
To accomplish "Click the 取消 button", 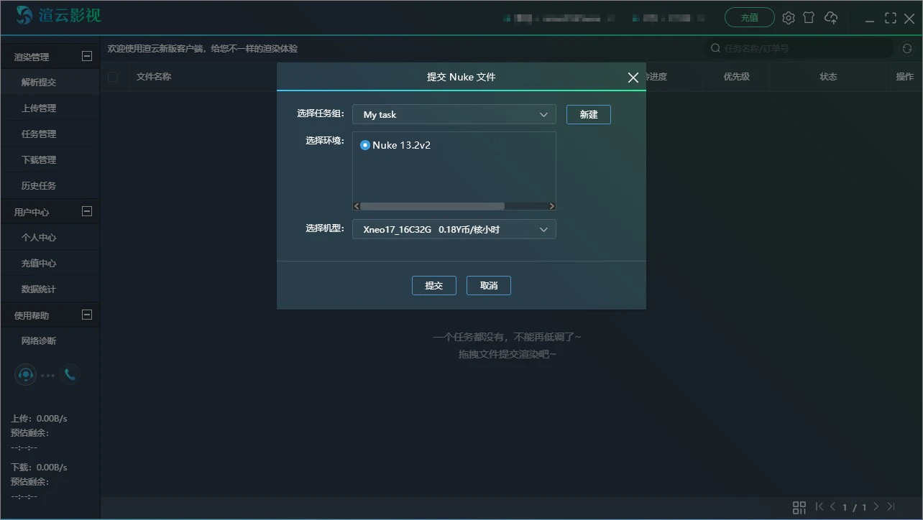I will (x=489, y=285).
